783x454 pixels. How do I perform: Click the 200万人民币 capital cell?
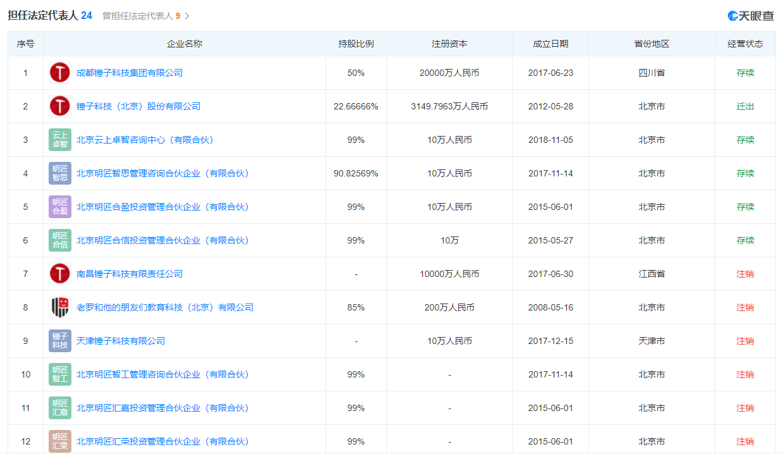pos(449,307)
